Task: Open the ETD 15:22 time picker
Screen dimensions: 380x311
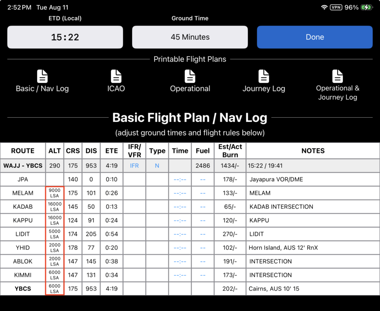Action: point(65,37)
